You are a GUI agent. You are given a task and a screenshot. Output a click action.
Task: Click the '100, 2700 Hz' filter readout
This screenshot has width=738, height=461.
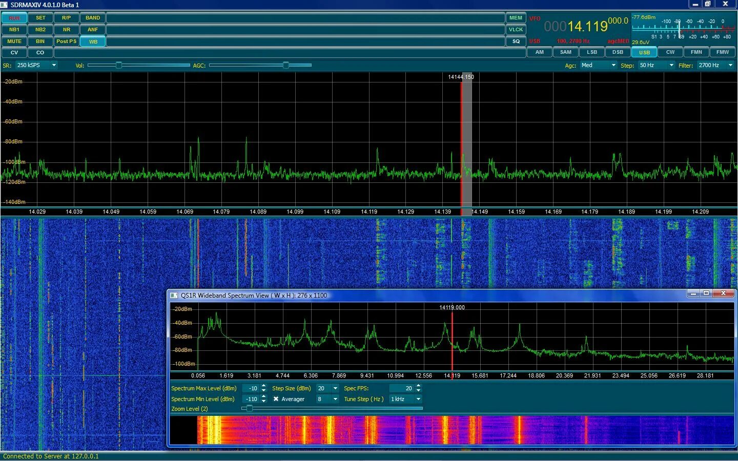pos(573,41)
